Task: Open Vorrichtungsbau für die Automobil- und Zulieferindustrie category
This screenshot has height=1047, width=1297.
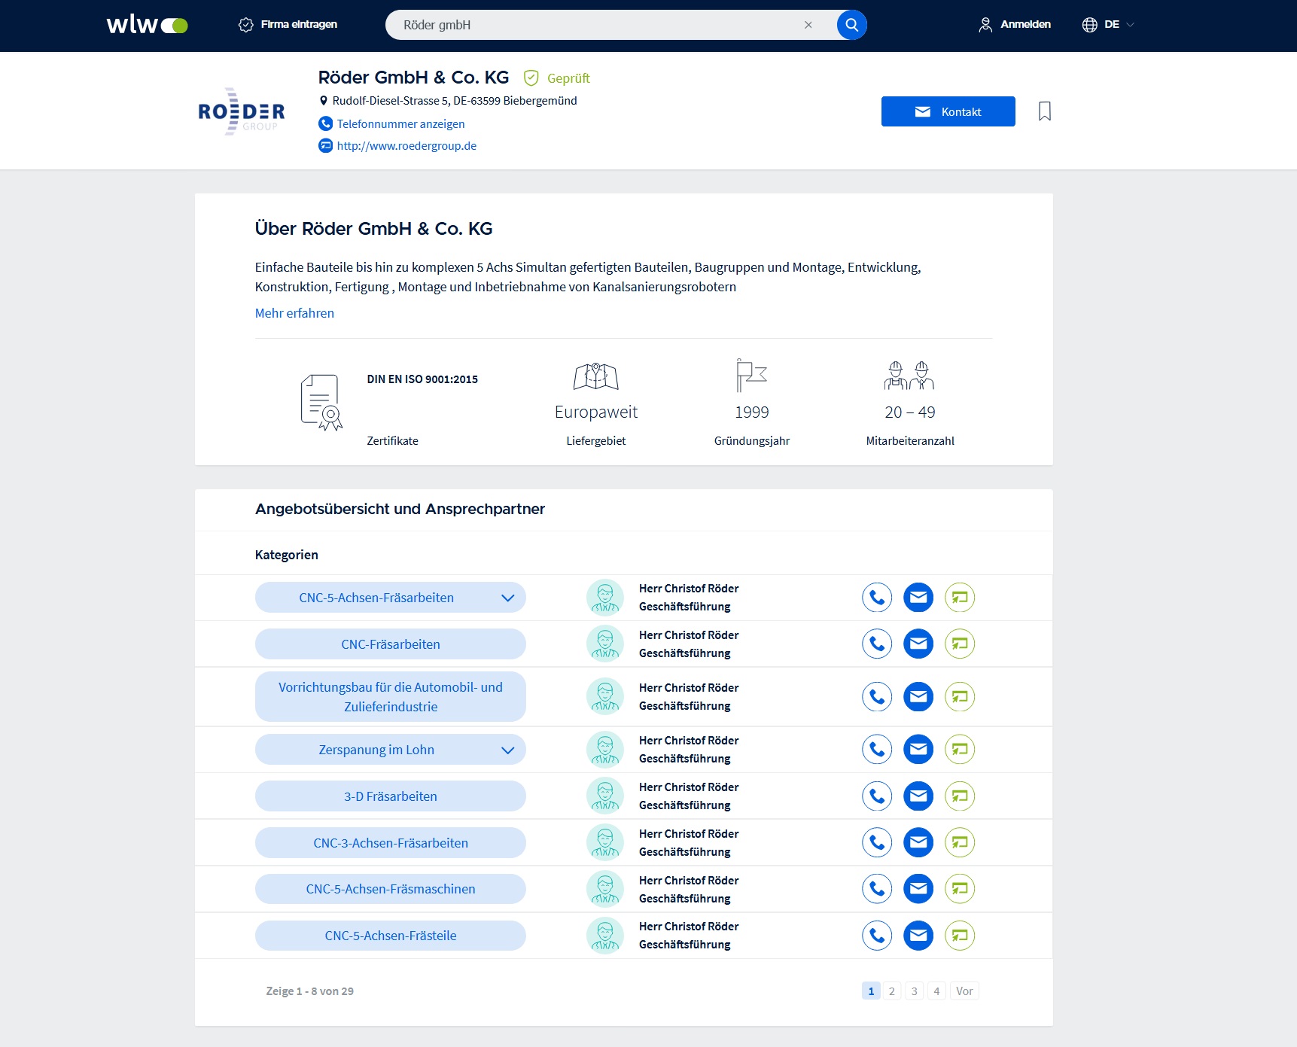Action: (391, 697)
